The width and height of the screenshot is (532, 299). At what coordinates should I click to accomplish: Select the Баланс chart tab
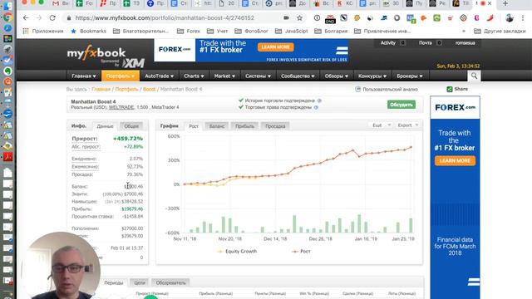pos(217,126)
